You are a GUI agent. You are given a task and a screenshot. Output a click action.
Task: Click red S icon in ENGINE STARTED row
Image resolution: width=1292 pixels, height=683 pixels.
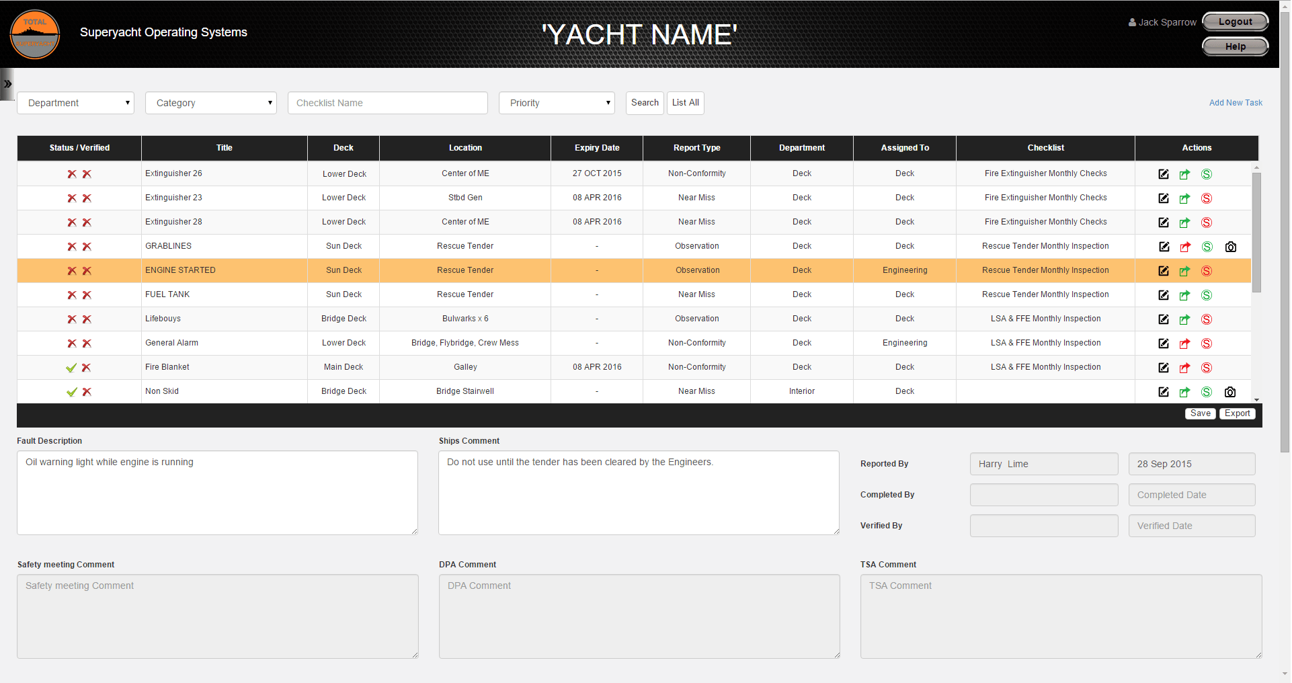click(x=1207, y=271)
